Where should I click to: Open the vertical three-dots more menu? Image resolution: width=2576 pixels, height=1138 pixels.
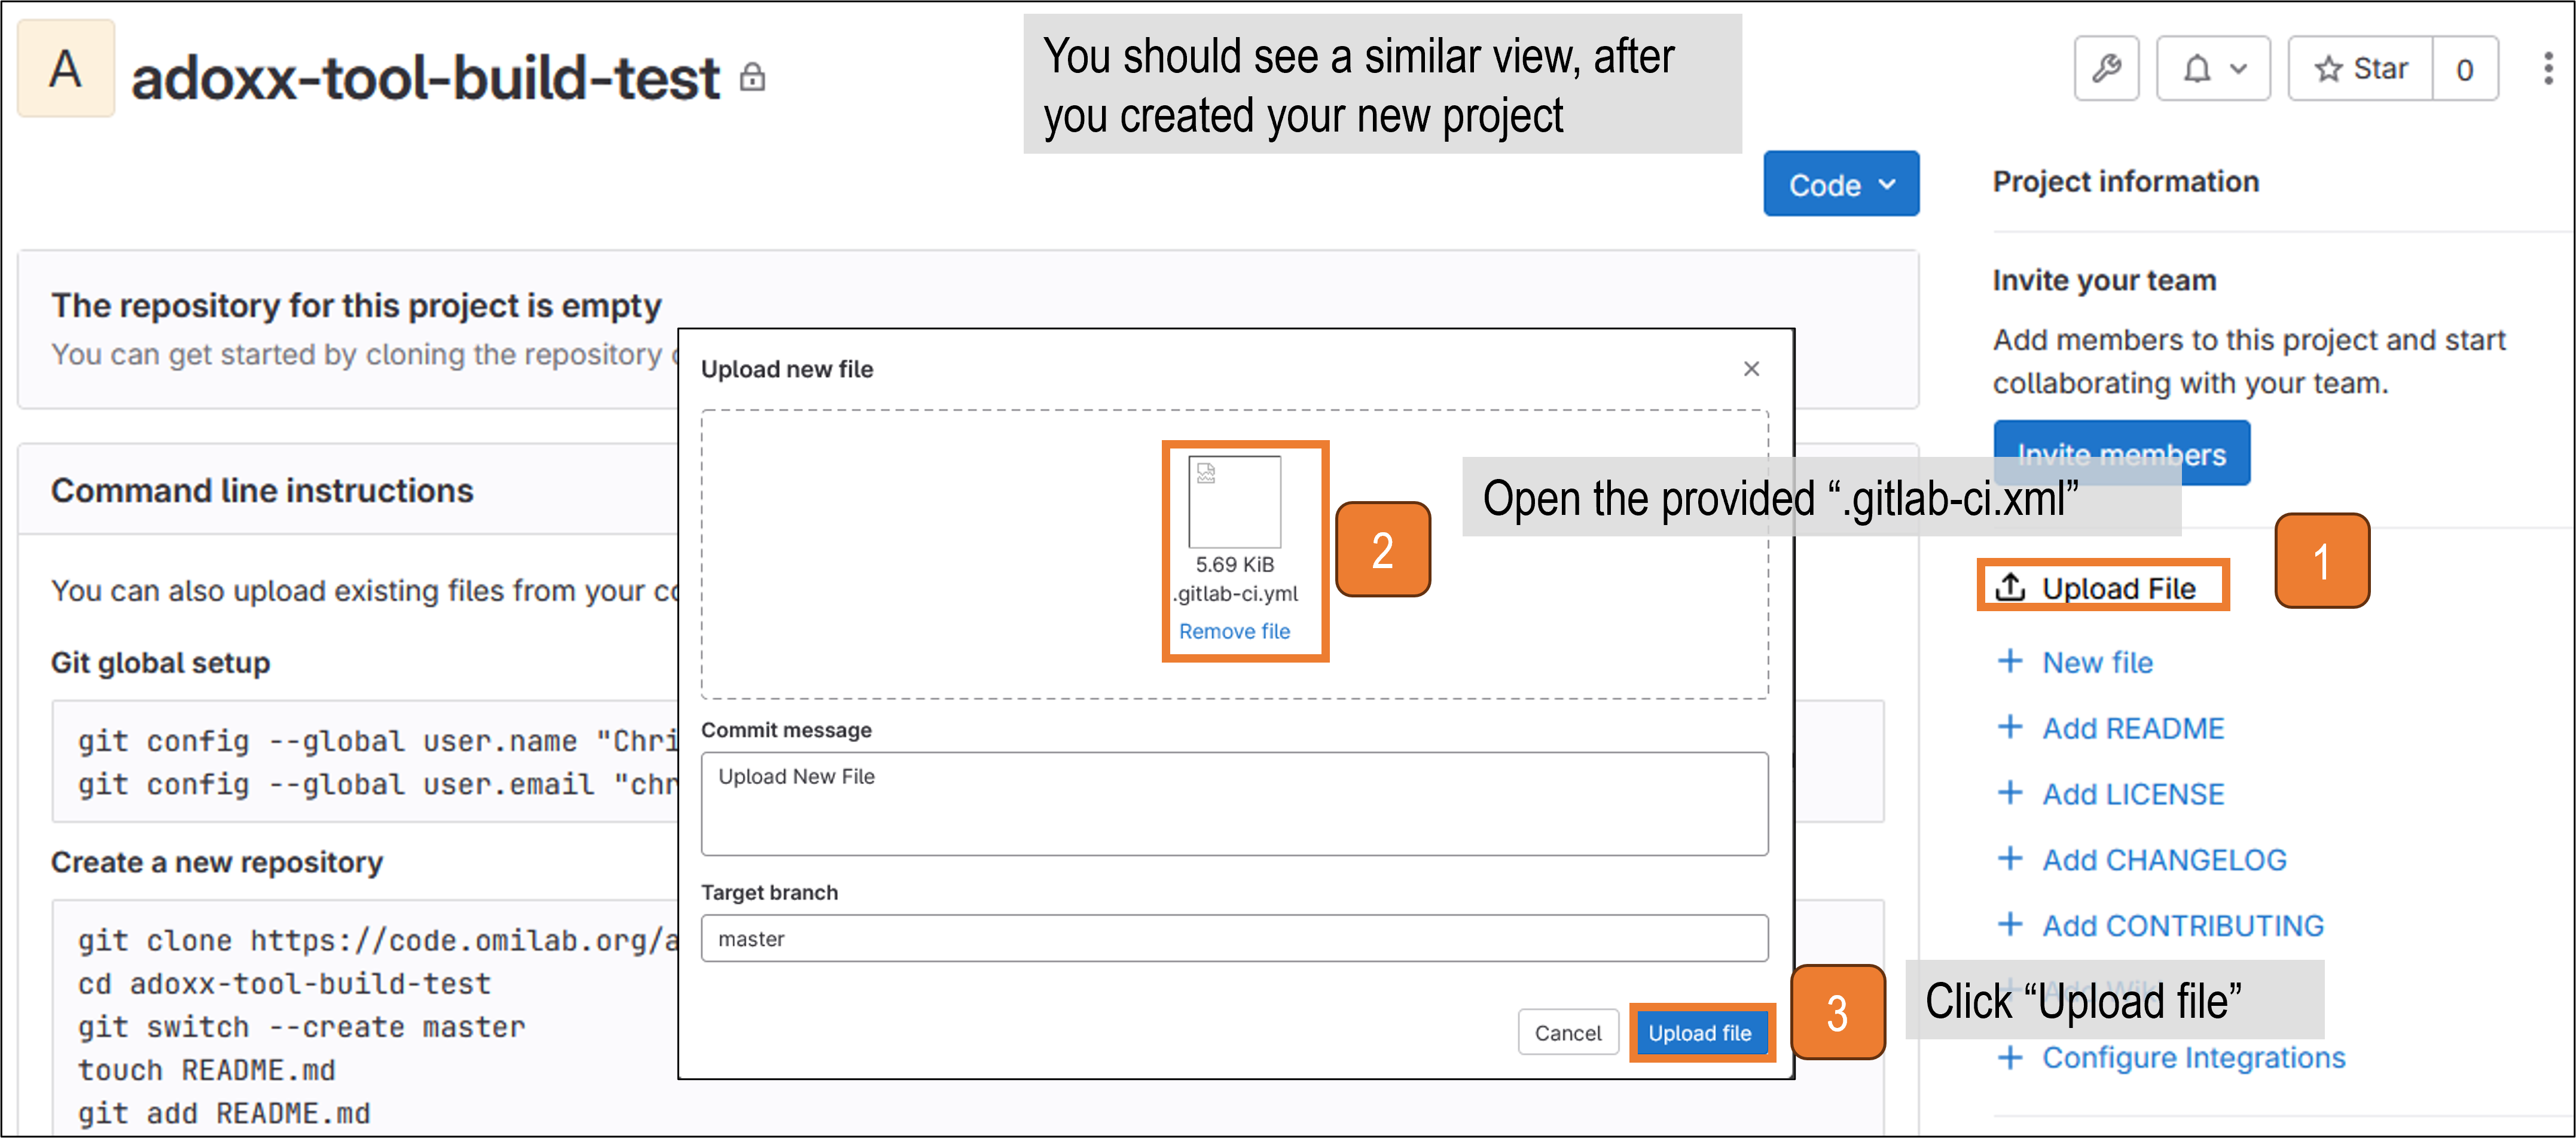2548,68
